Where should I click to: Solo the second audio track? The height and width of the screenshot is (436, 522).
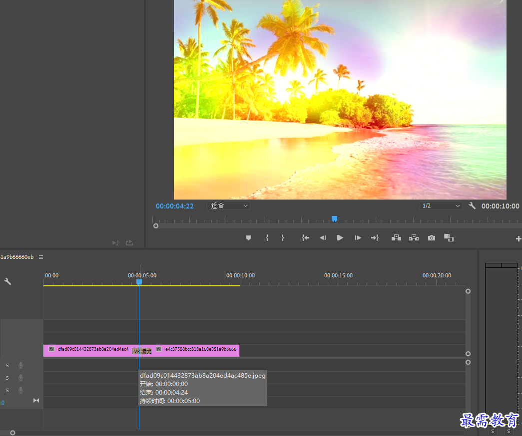point(7,378)
